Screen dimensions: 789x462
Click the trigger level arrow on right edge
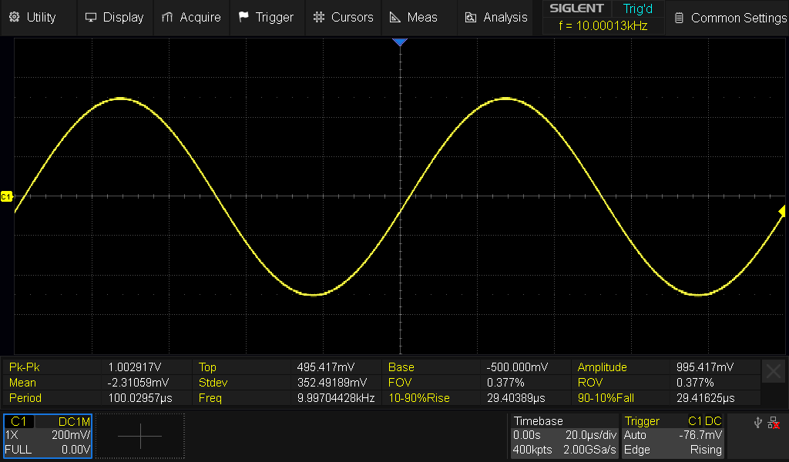point(781,211)
